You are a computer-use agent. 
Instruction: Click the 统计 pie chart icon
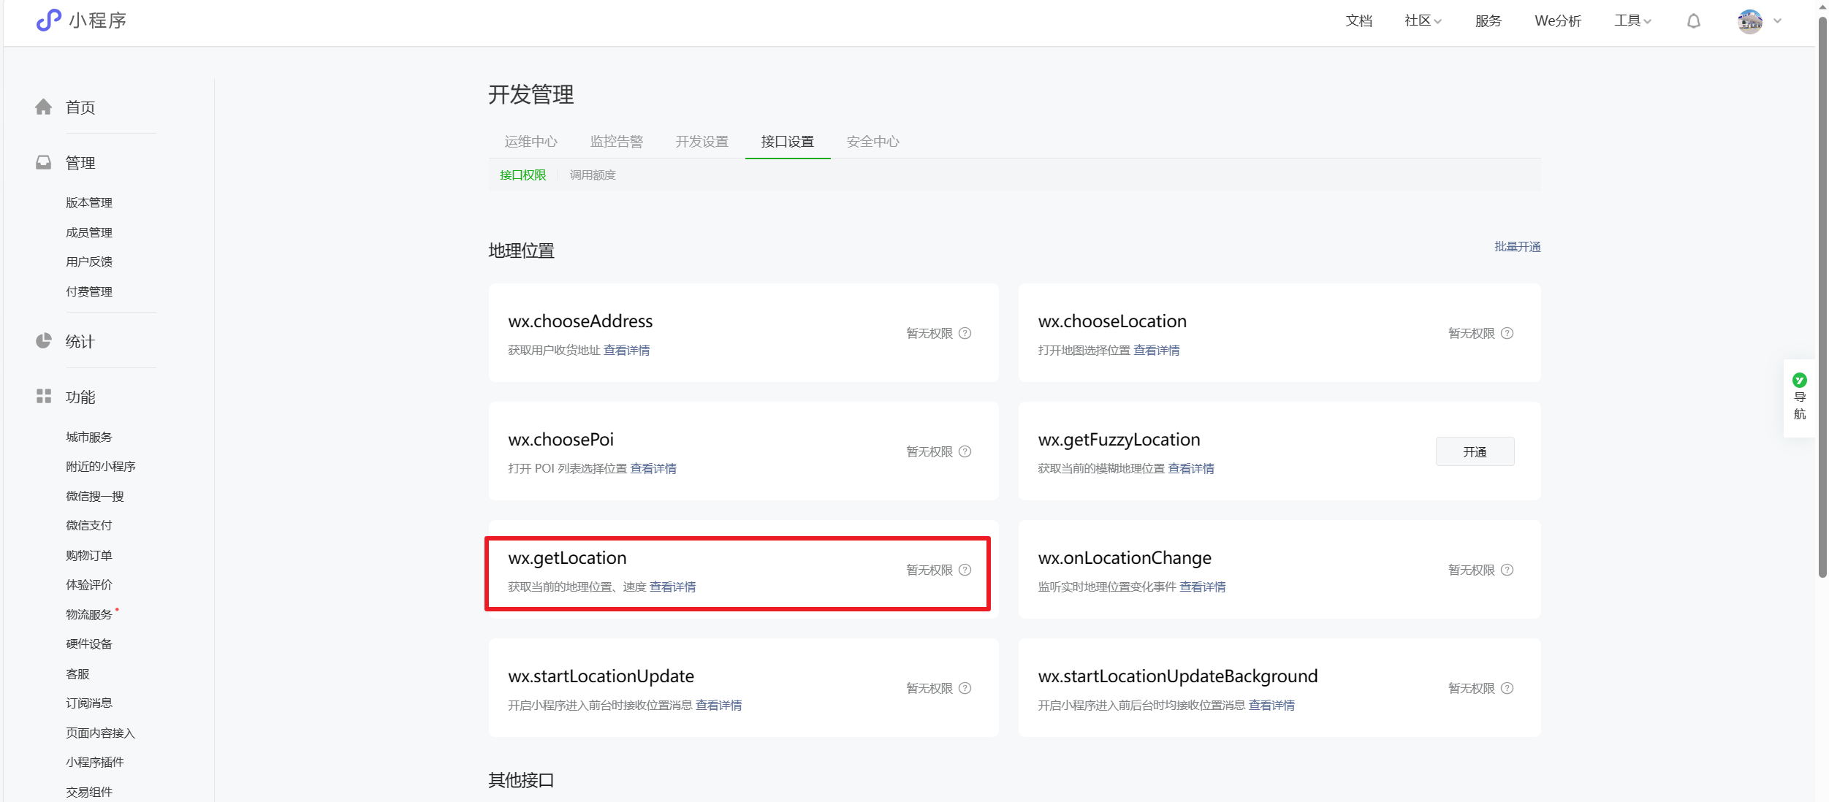pos(44,341)
